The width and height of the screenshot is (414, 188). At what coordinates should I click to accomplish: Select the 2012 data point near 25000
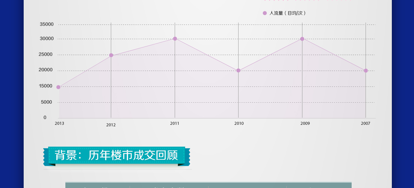tap(111, 55)
